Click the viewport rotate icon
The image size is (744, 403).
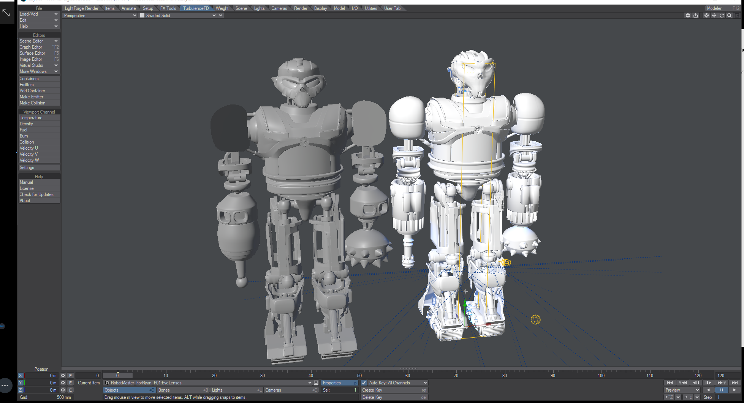click(x=722, y=16)
